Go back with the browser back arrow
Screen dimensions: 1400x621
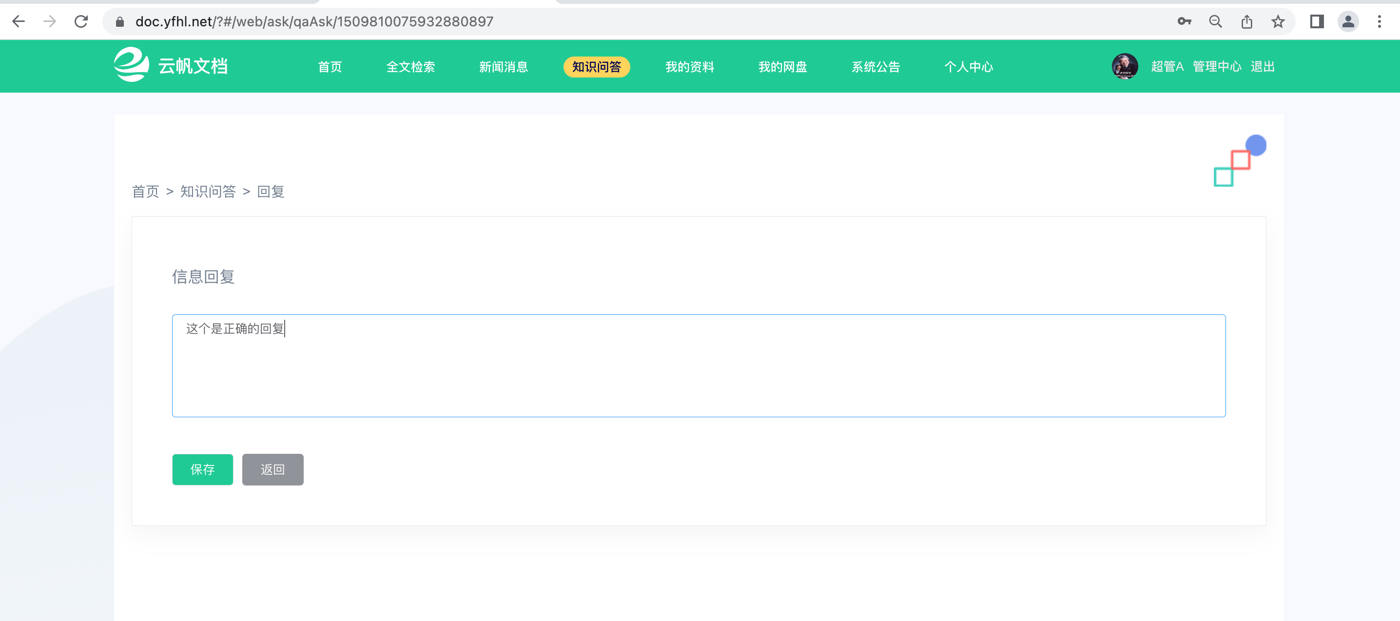[19, 22]
